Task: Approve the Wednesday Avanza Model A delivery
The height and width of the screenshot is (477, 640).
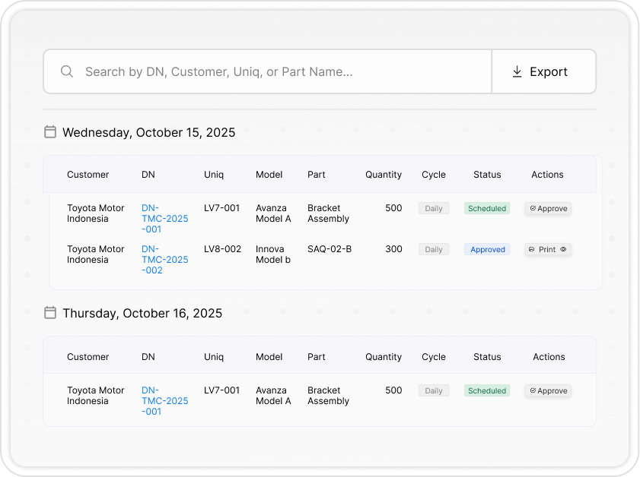Action: click(548, 208)
